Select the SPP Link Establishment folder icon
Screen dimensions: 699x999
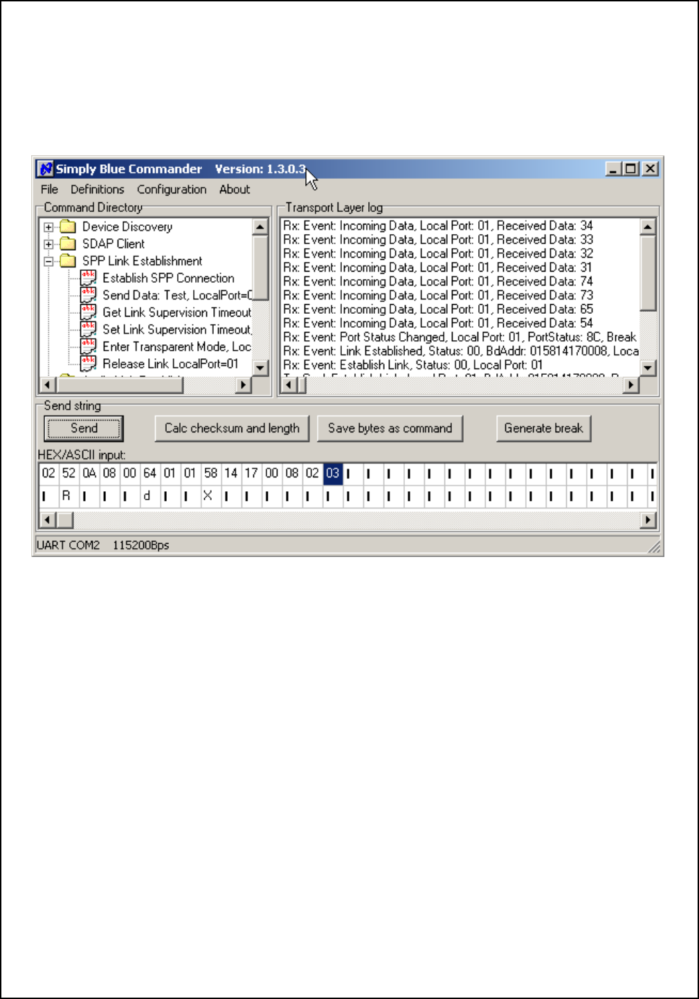[67, 261]
